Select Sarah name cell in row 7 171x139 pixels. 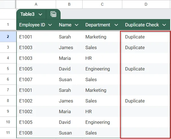click(69, 90)
